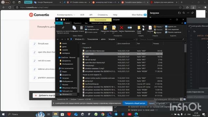Click the Move to (Переместить в) folder icon

coord(105,28)
